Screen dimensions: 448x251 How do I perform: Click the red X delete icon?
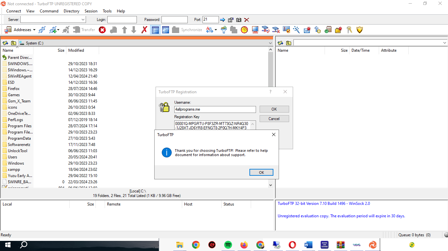tap(144, 30)
